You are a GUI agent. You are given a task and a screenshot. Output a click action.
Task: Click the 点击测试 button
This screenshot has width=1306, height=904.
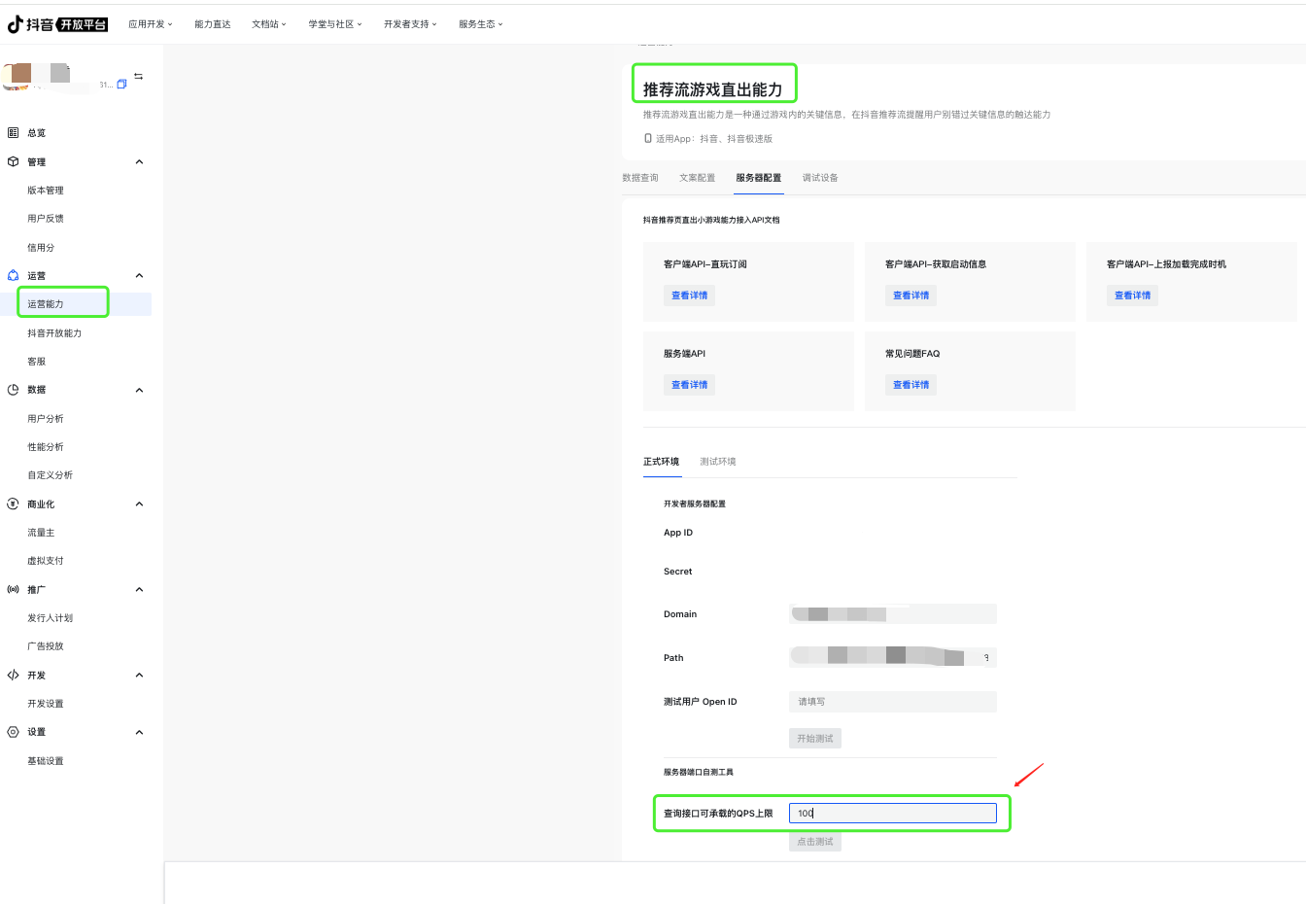815,842
